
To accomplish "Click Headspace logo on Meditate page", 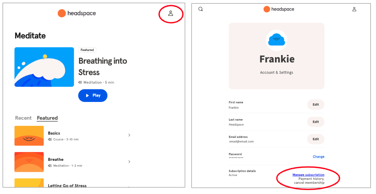I will click(x=77, y=13).
